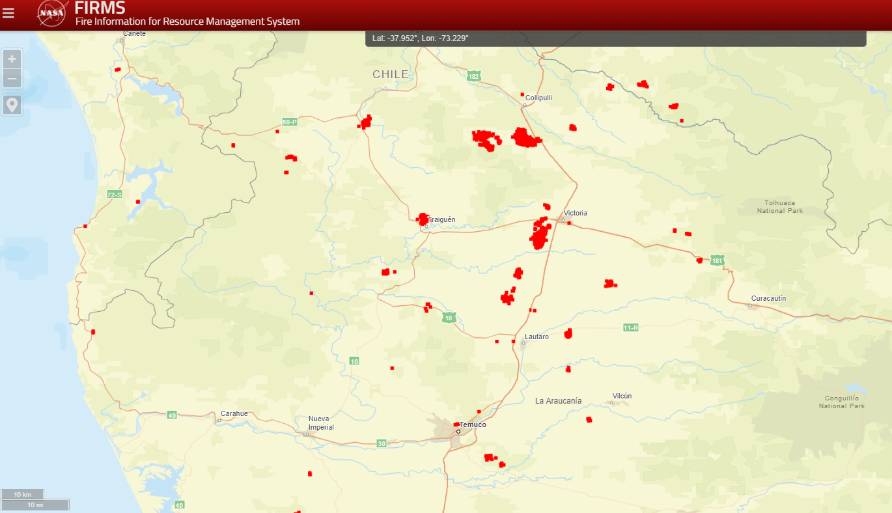Screen dimensions: 892x513
Task: Click the 11-R road shield
Action: [630, 327]
